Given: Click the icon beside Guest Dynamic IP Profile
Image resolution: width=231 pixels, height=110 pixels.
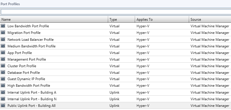Looking at the screenshot, I should 3,79.
